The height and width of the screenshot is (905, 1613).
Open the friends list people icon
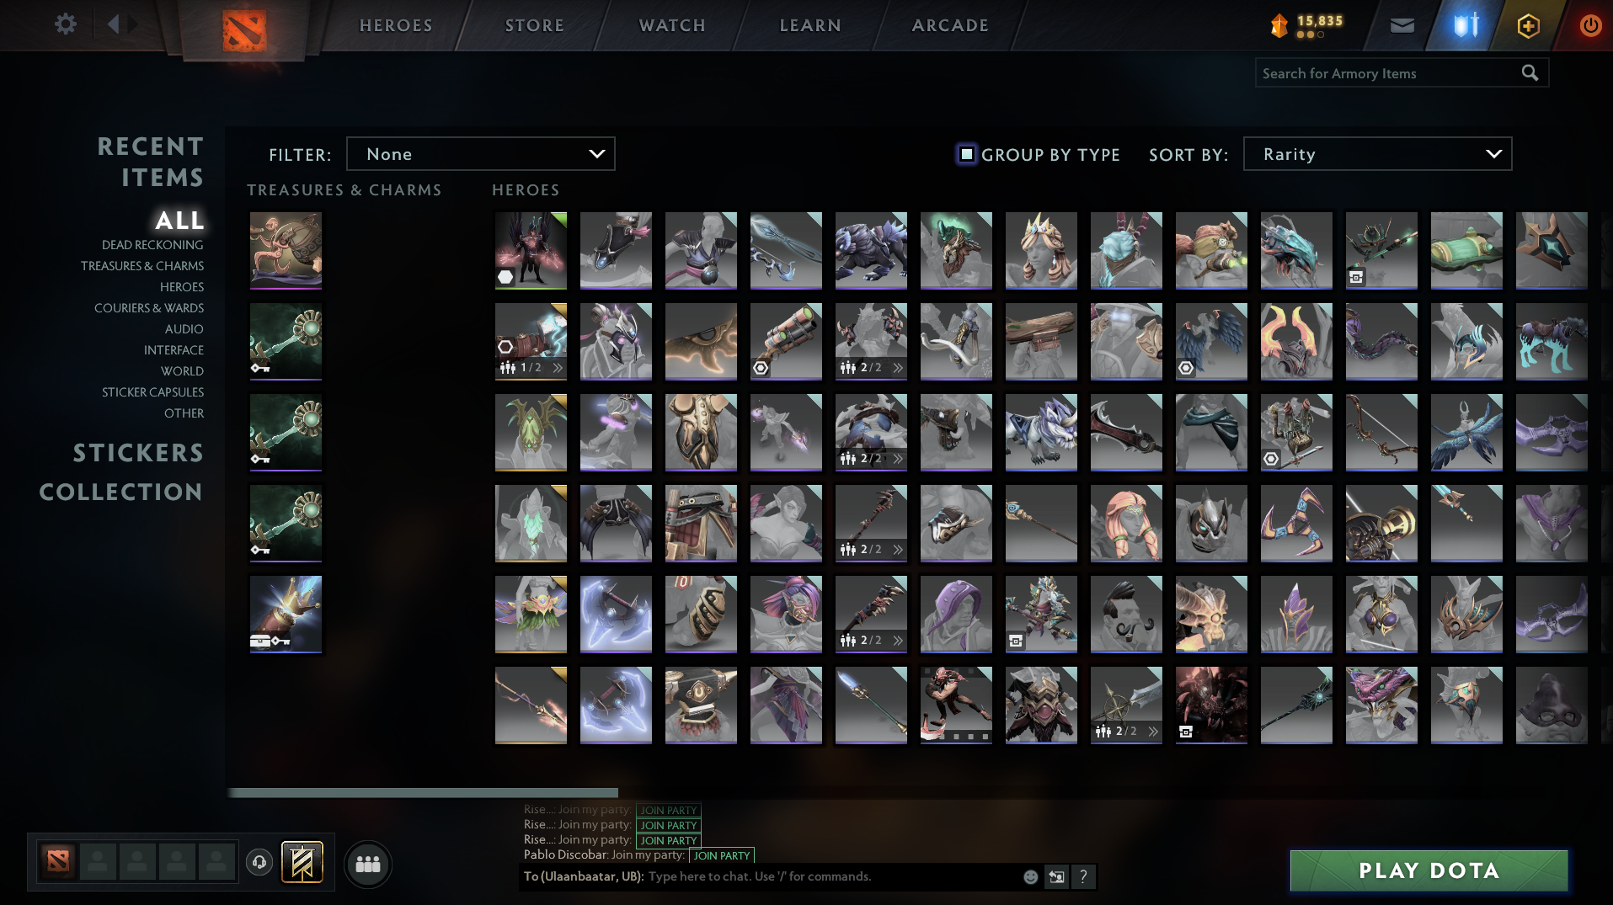coord(367,864)
